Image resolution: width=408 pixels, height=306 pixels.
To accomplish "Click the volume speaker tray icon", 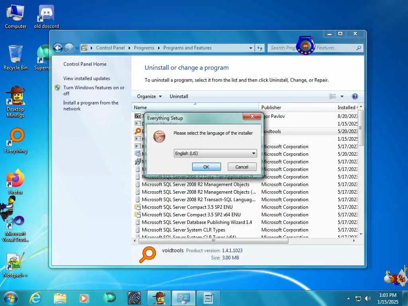I will pyautogui.click(x=367, y=298).
